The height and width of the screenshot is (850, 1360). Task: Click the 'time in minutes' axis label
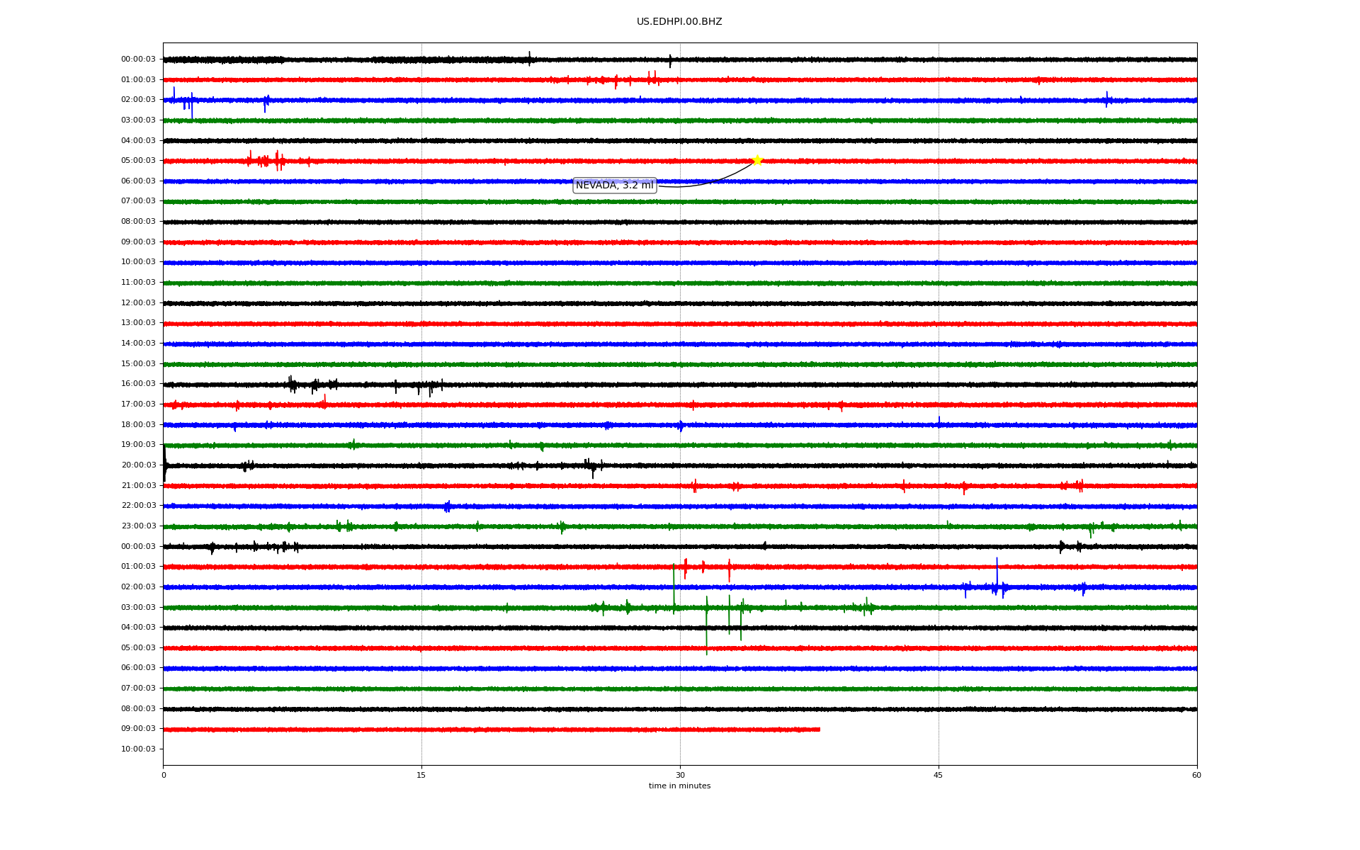(x=679, y=786)
